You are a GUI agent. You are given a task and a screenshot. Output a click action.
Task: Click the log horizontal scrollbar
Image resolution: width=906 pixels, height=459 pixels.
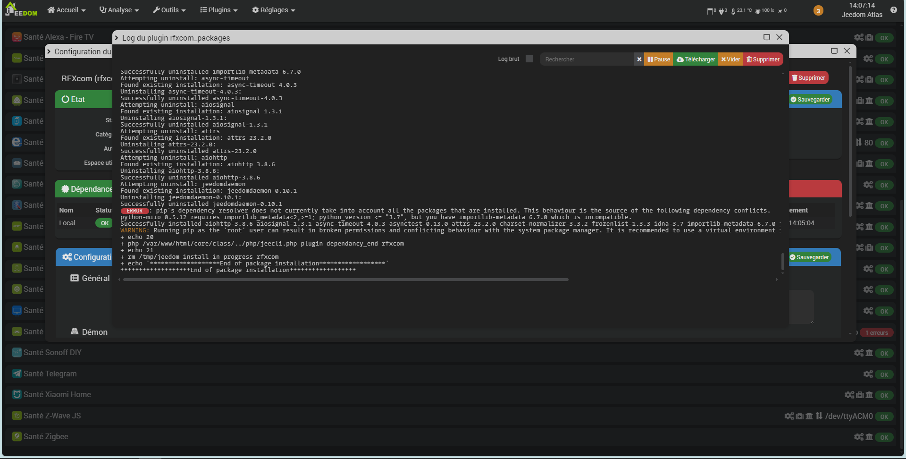click(x=345, y=280)
